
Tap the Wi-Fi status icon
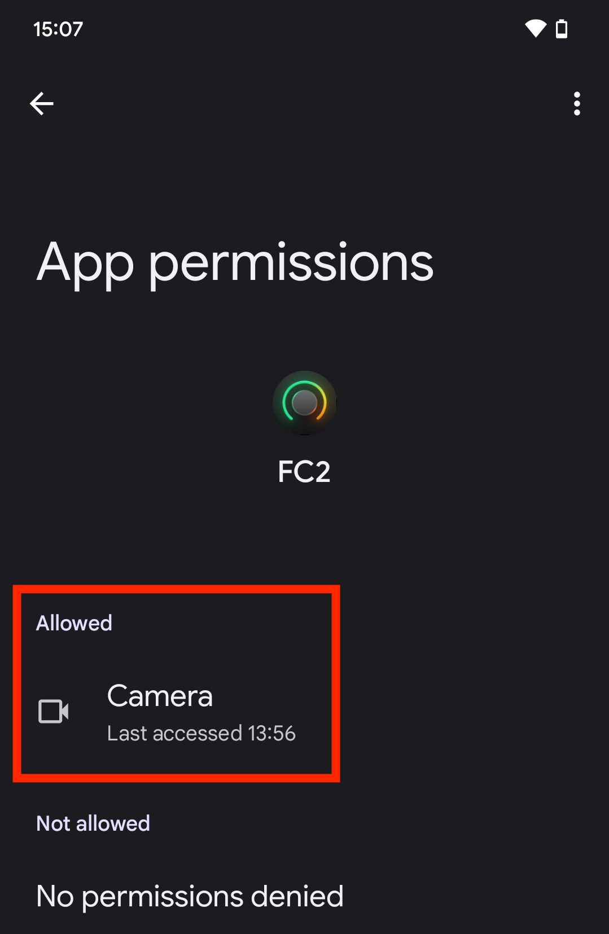pyautogui.click(x=535, y=28)
